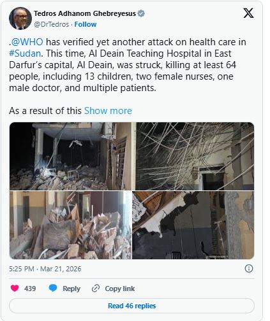Open the X logo icon
Screen dimensions: 270x321
(248, 13)
